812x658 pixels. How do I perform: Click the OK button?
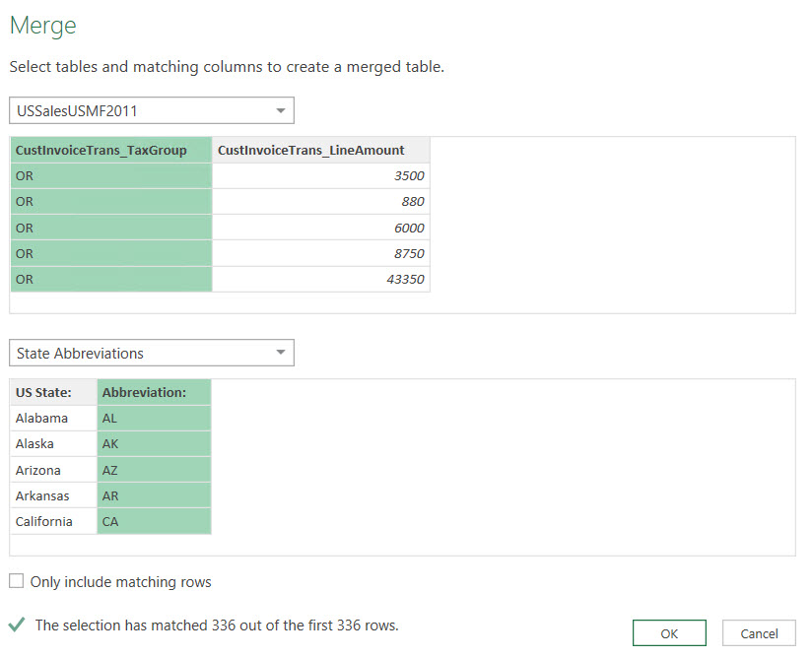[x=669, y=633]
